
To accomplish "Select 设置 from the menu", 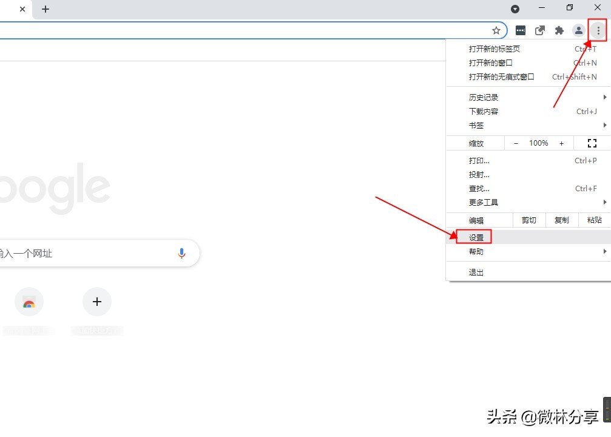I will pyautogui.click(x=476, y=236).
